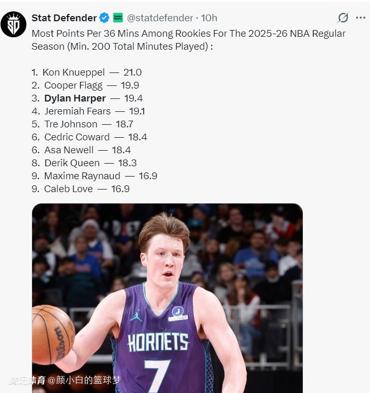Click the Jordan logo on the jersey
Image resolution: width=370 pixels, height=393 pixels.
tap(136, 315)
